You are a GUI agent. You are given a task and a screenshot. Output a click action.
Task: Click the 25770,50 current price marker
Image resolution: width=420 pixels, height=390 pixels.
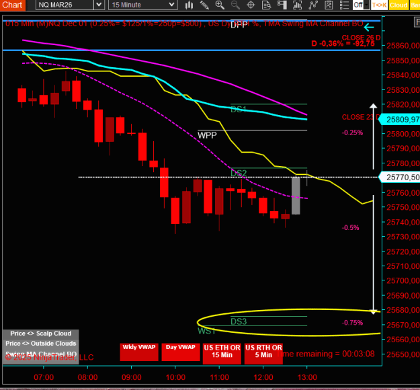tap(401, 177)
